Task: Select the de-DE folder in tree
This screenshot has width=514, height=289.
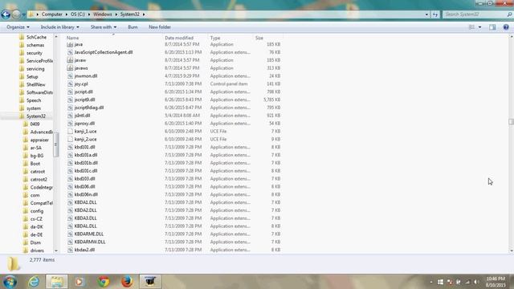Action: click(x=36, y=235)
